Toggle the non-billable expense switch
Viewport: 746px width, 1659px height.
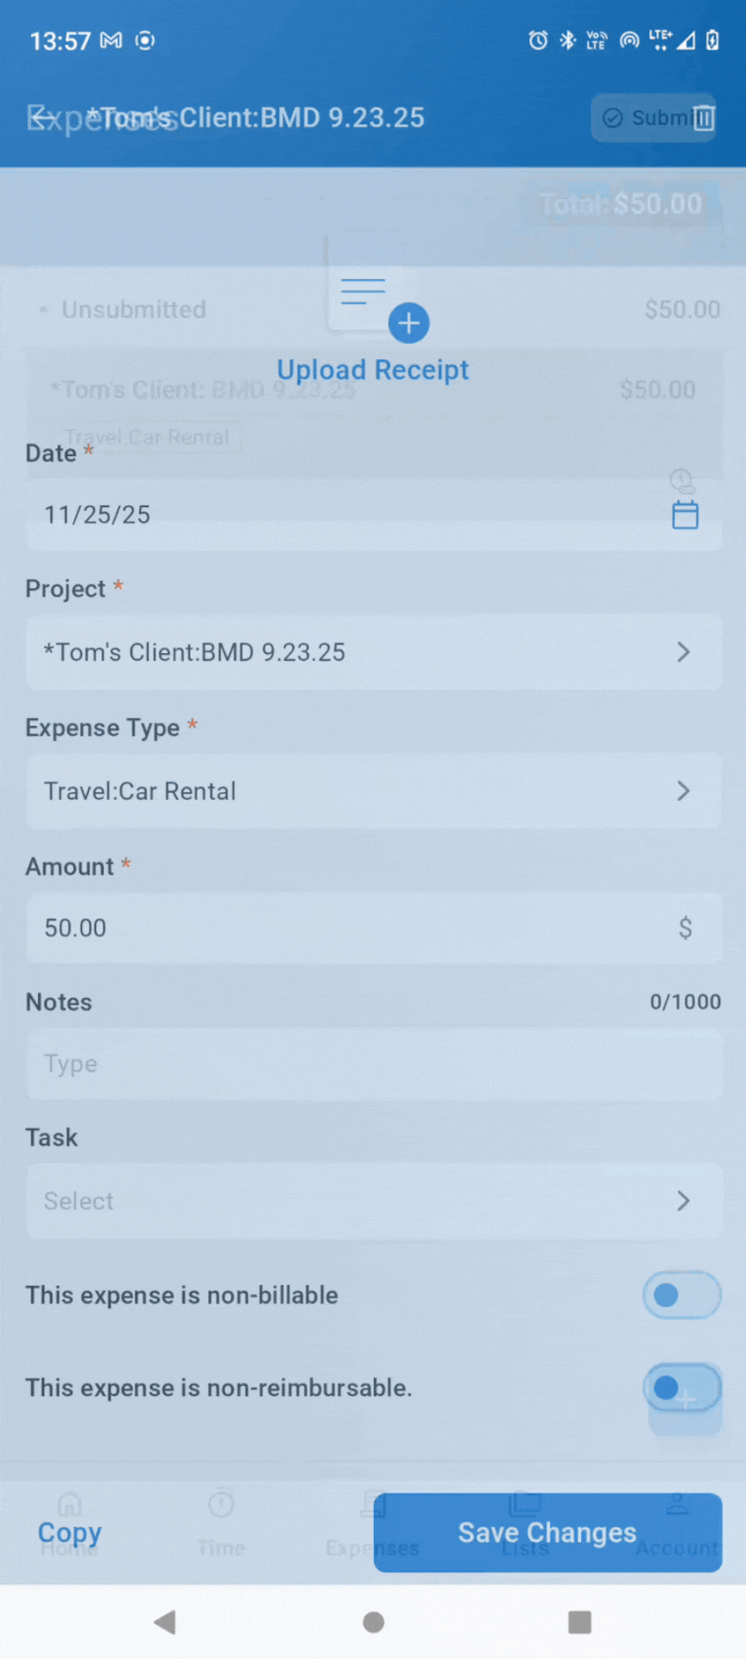681,1295
